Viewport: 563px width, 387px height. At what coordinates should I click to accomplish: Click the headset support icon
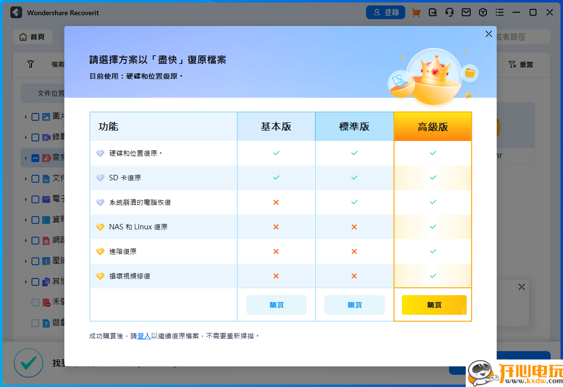(449, 12)
